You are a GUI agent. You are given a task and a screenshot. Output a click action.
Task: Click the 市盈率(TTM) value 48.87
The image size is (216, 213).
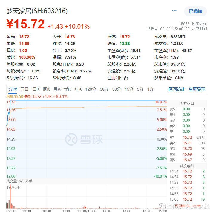[x=187, y=50]
